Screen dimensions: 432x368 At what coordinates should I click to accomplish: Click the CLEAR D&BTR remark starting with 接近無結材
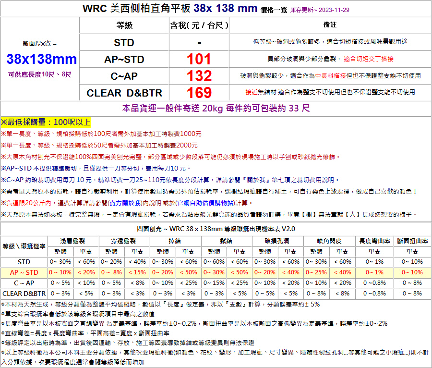(x=330, y=92)
